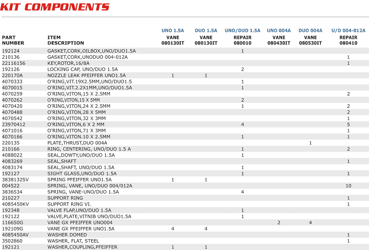Click the KIT COMPONENTS title

click(55, 7)
